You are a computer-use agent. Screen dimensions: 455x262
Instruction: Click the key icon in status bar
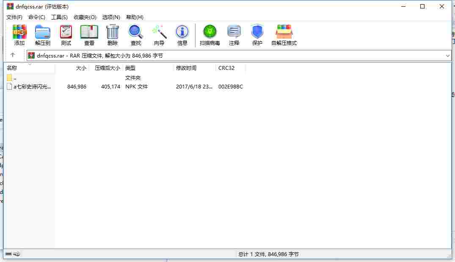(17, 254)
